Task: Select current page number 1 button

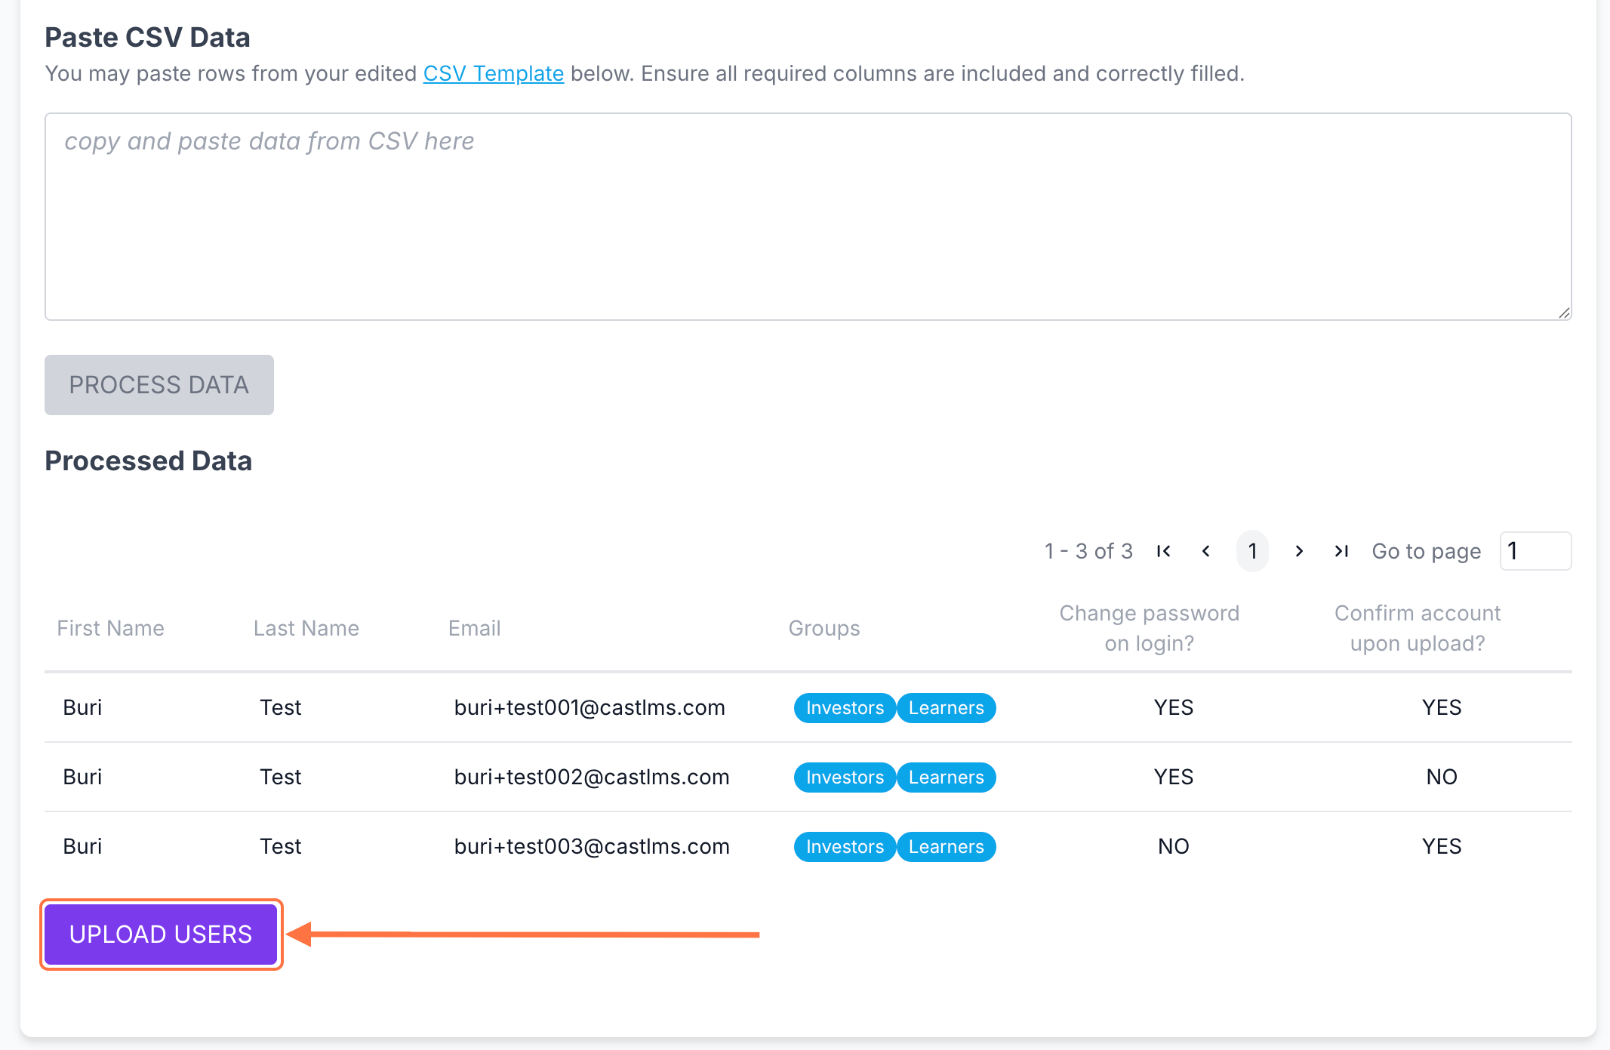Action: point(1252,551)
